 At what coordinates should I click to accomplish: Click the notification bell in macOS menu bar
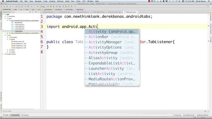click(x=163, y=1)
